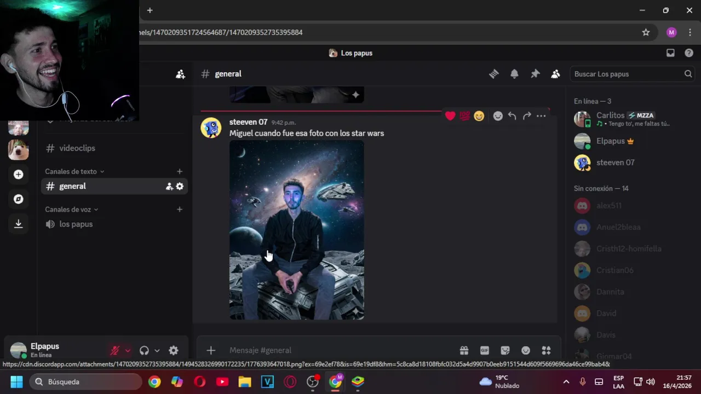Collapse Canales de texto category

[x=74, y=171]
